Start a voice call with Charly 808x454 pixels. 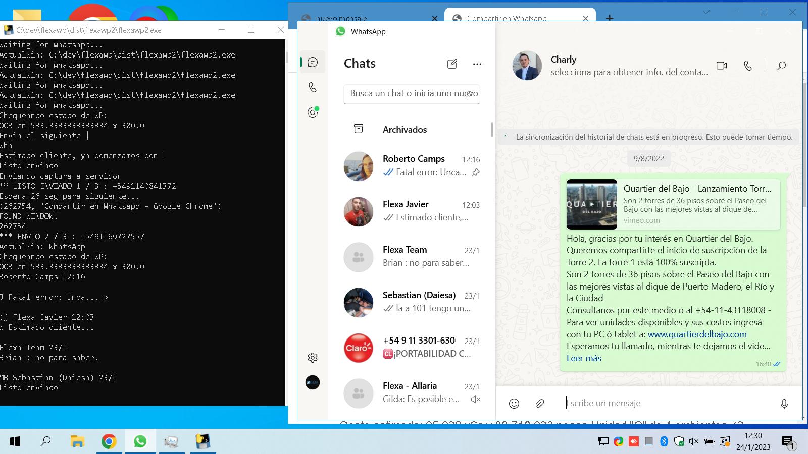click(748, 66)
